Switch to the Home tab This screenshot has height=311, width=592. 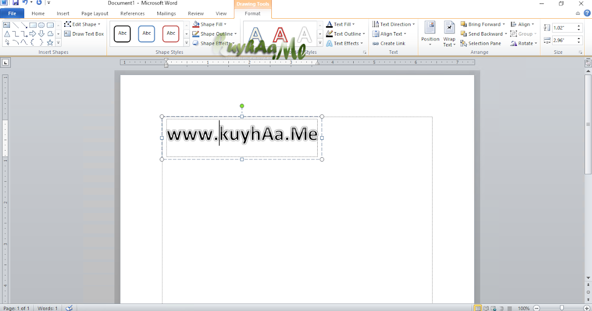(38, 14)
